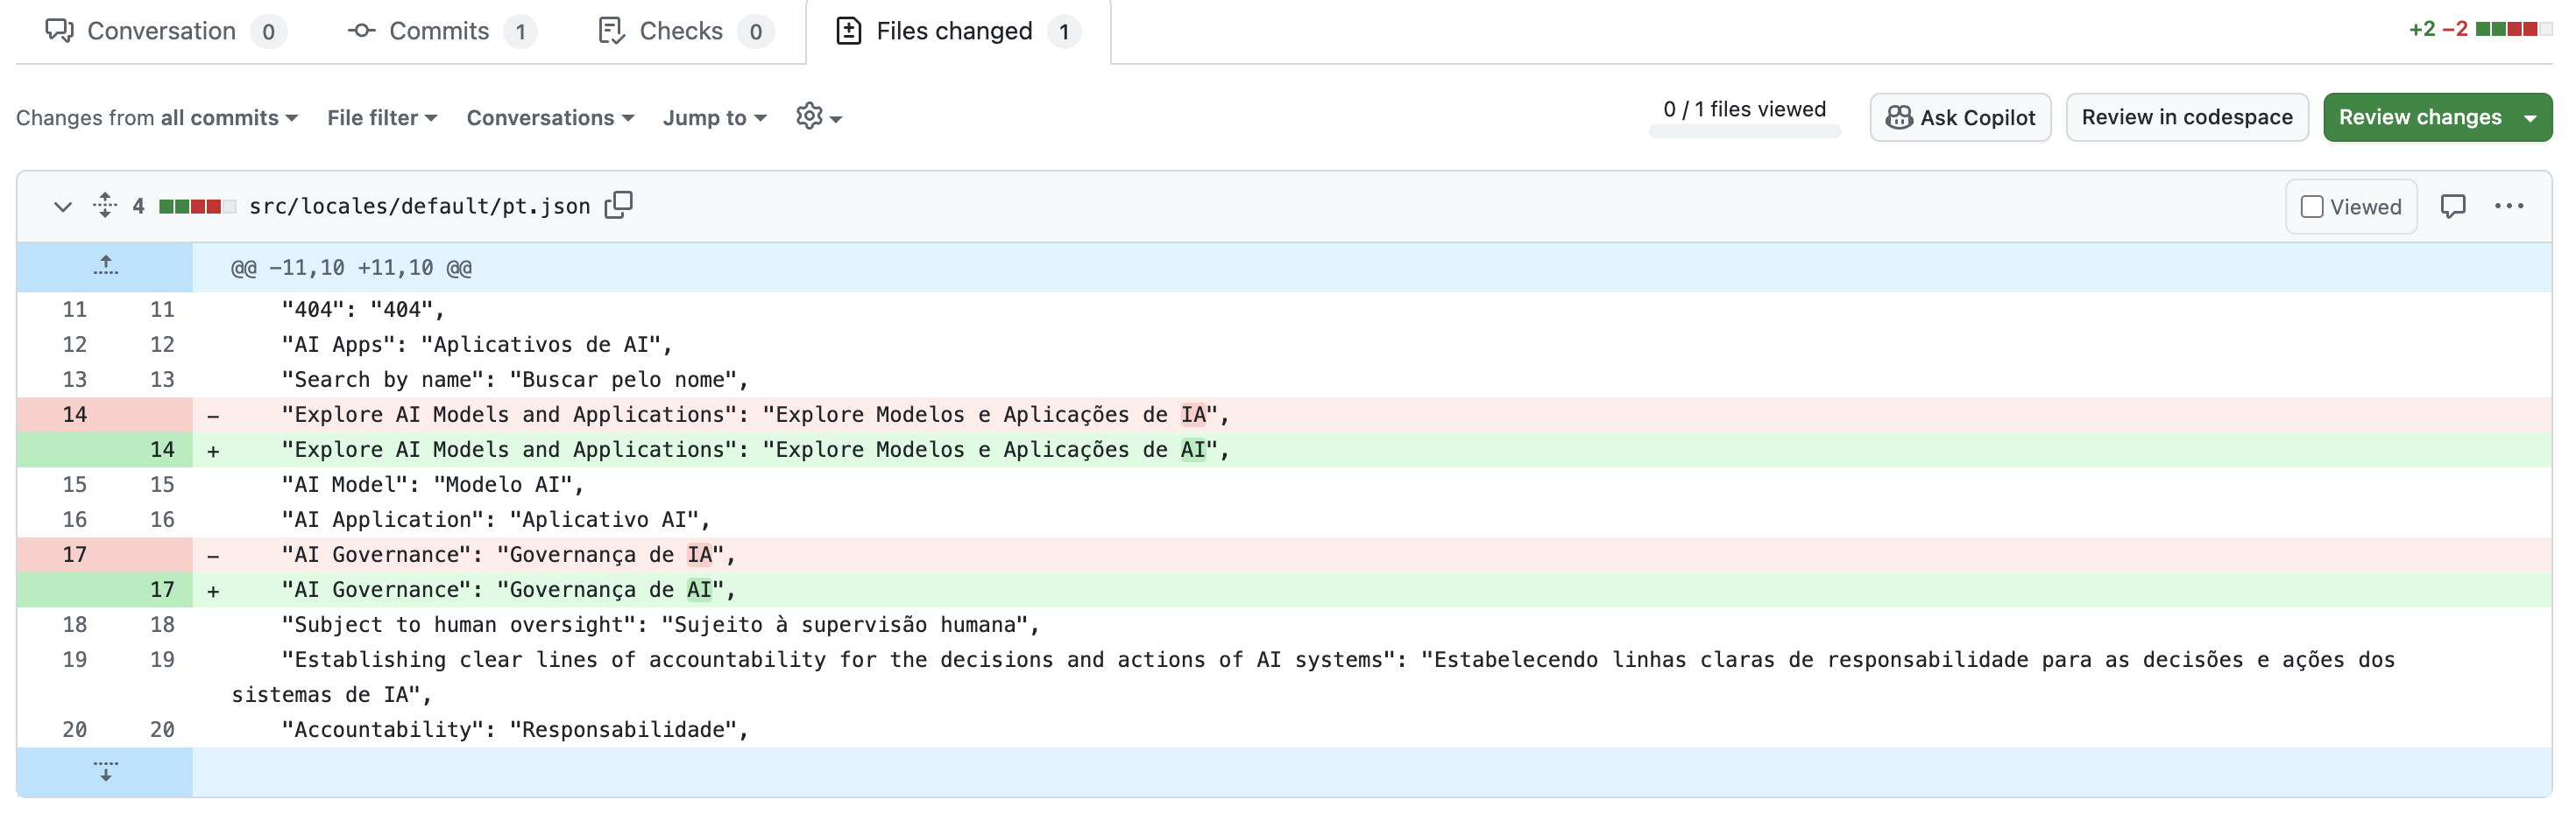
Task: Click the Ask Copilot button
Action: point(1959,118)
